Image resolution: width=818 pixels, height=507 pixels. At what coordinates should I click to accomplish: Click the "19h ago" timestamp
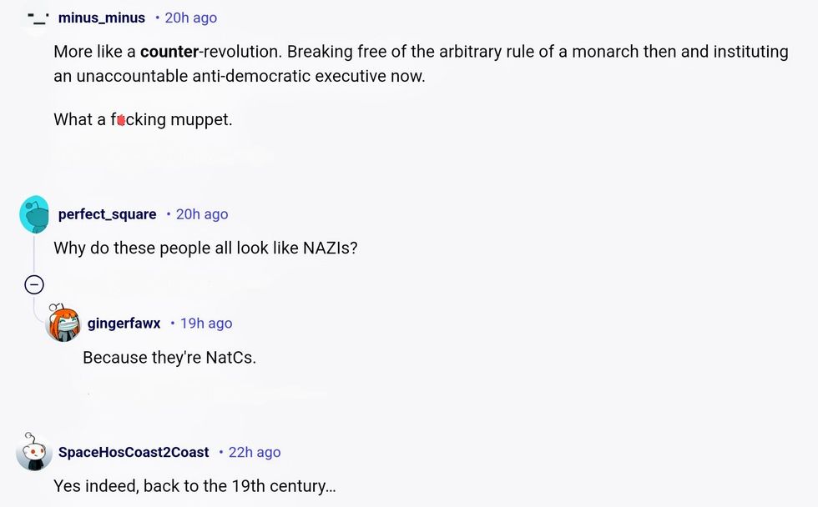coord(206,324)
